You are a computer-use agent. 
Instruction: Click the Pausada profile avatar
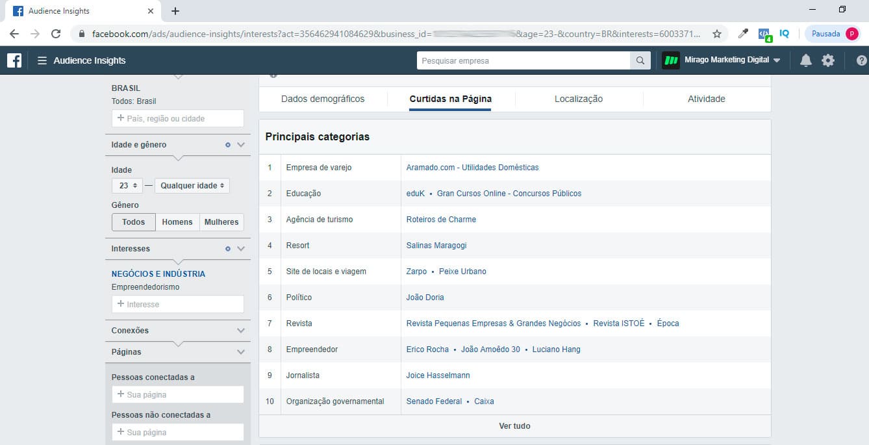851,34
